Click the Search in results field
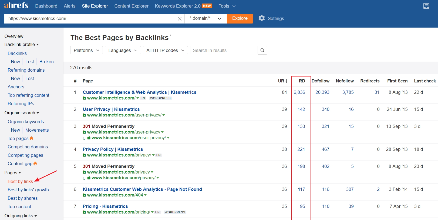Screen dimensions: 438x220 (x=224, y=50)
